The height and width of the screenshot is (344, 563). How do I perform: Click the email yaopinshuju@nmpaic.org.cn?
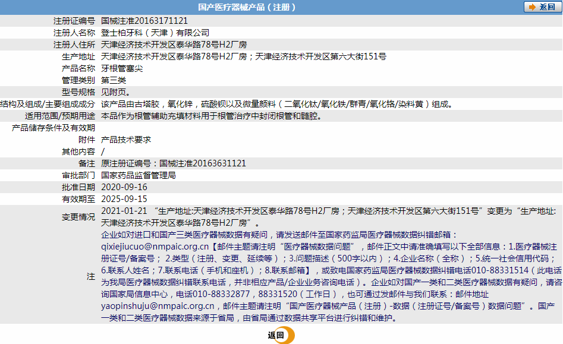click(x=158, y=306)
